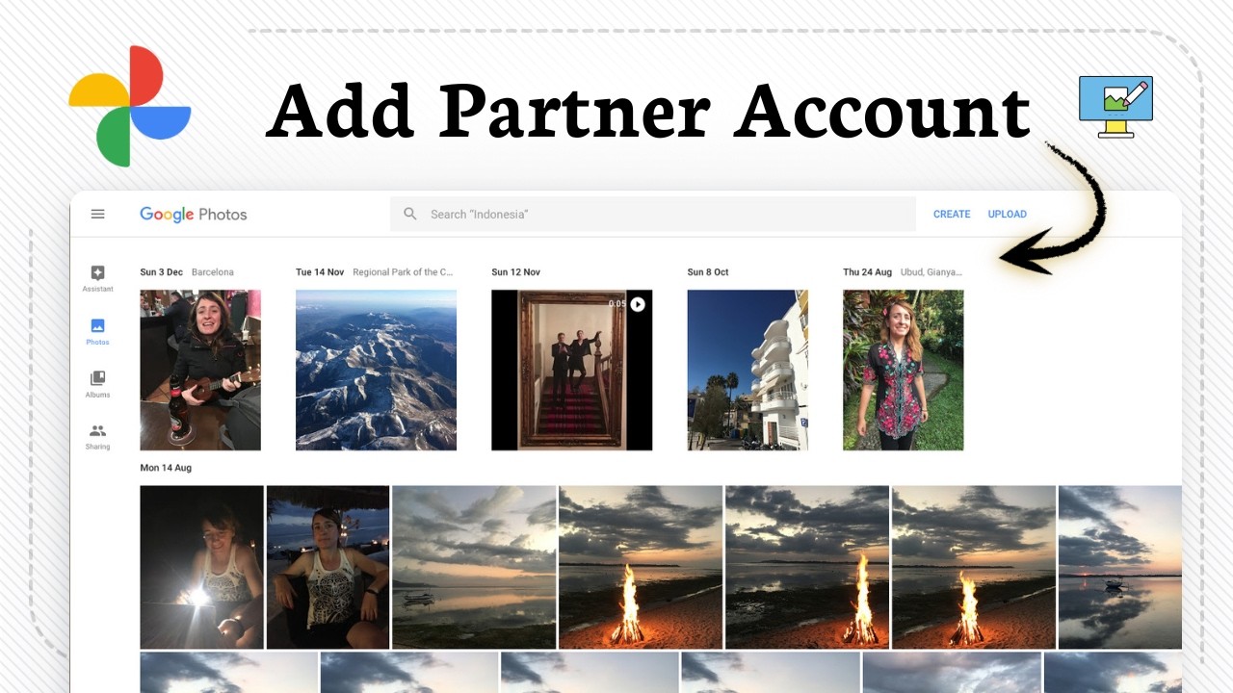This screenshot has width=1233, height=693.
Task: Open the sunset lake boat photo
Action: (474, 567)
